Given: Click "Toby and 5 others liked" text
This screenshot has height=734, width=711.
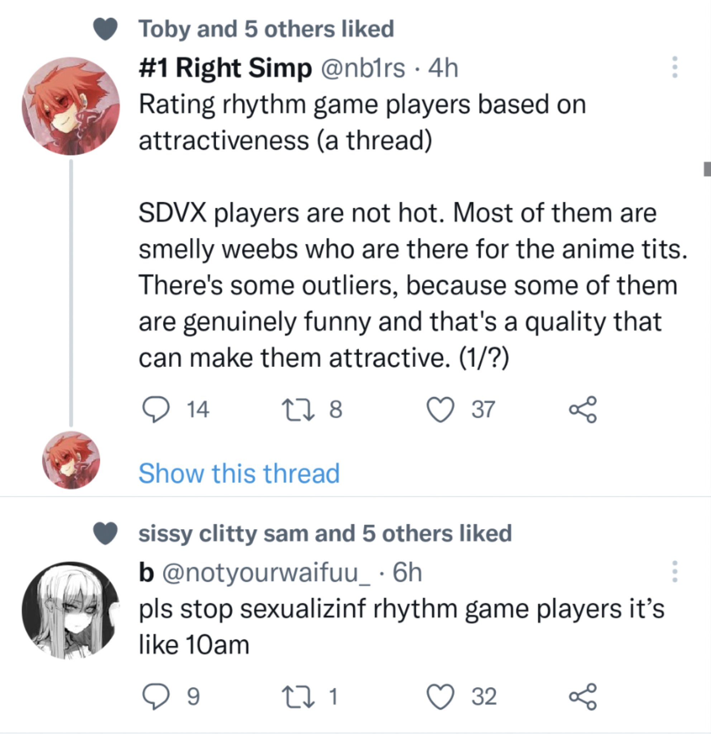Looking at the screenshot, I should [266, 29].
